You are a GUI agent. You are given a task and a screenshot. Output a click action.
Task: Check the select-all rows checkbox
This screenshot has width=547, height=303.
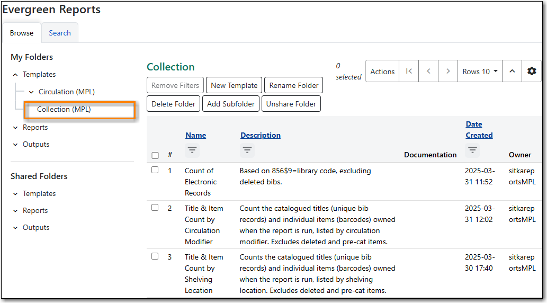tap(155, 155)
